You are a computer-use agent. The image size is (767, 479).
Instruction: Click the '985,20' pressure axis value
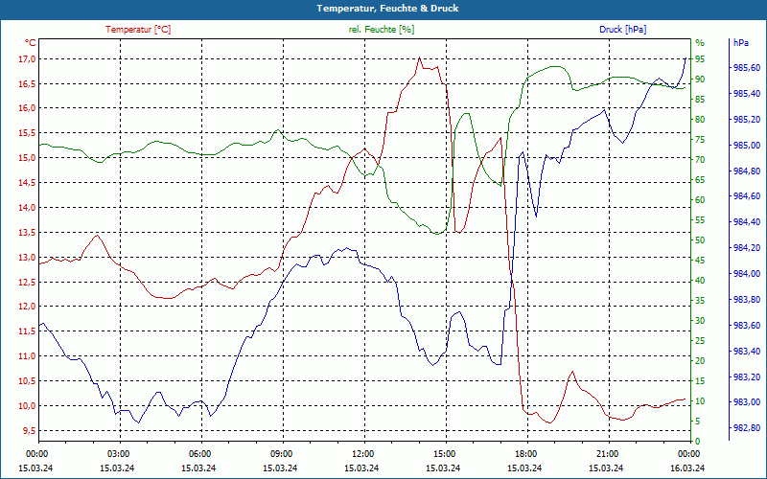pyautogui.click(x=747, y=120)
